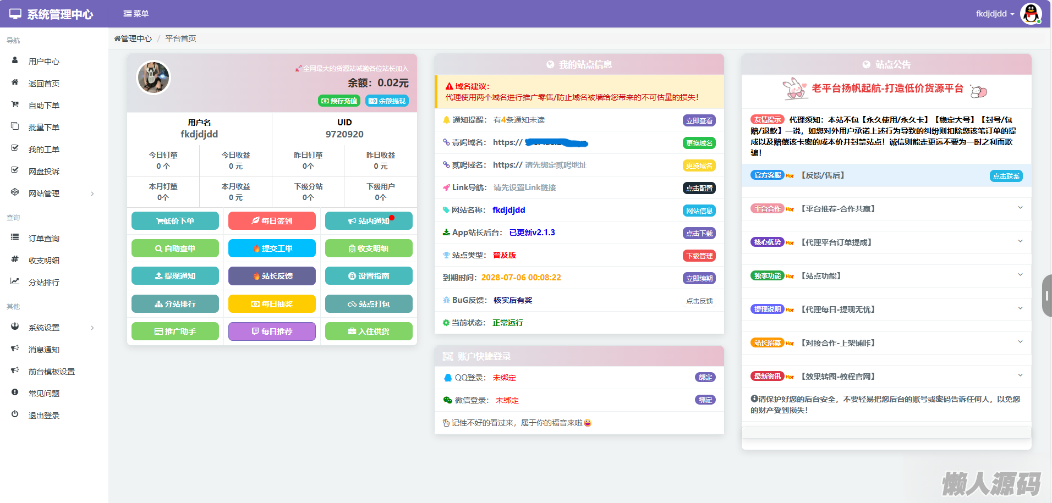Expand the 系统设置 sidebar submenu
Viewport: 1052px width, 503px height.
[x=92, y=328]
